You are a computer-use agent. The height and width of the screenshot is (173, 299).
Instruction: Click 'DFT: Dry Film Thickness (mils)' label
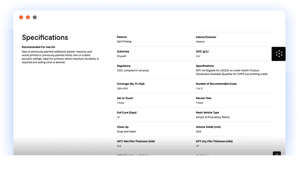214,141
